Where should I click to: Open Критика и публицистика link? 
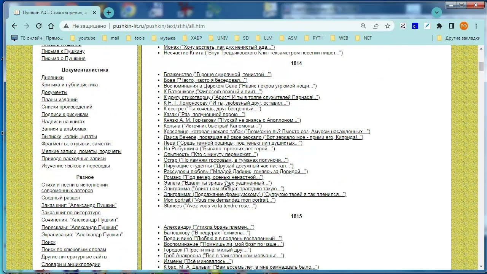point(70,85)
